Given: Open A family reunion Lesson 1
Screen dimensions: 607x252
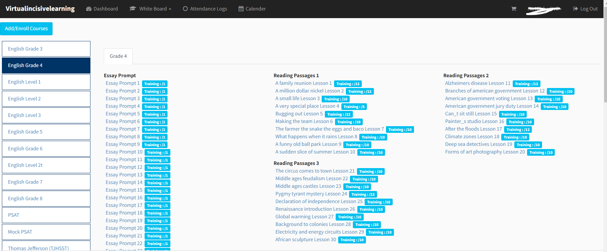Looking at the screenshot, I should coord(303,83).
